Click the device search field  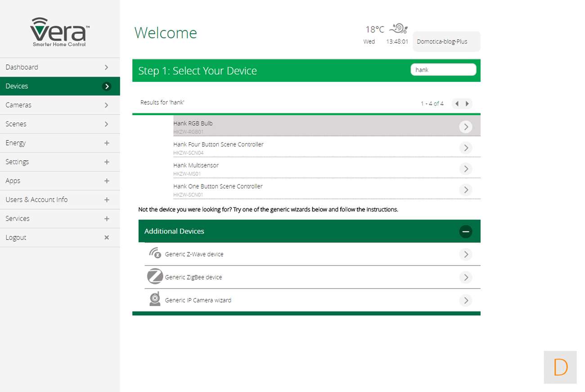(443, 70)
